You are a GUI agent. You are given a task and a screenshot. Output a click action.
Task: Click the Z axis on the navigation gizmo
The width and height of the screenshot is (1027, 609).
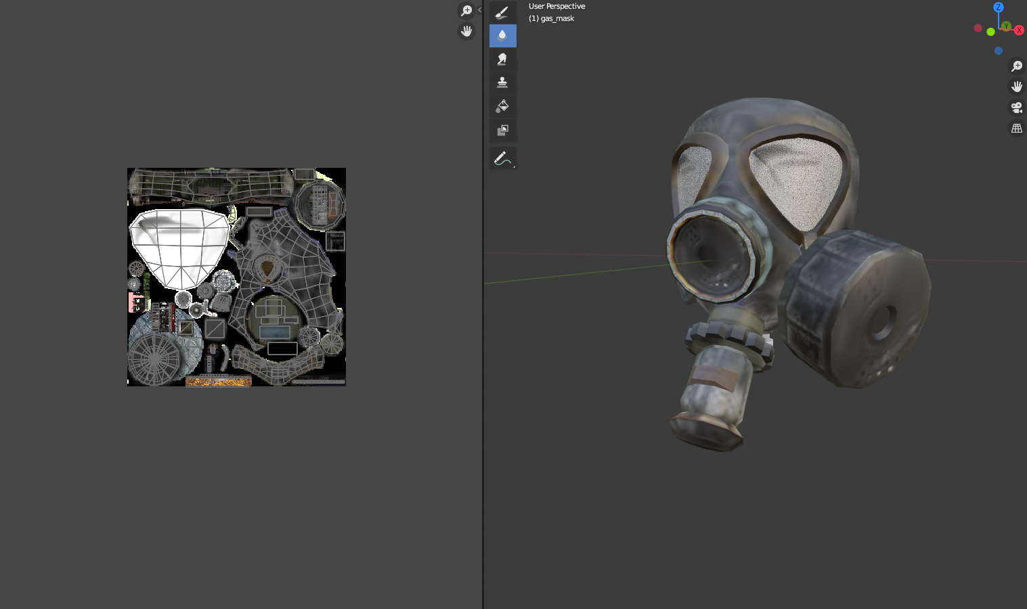tap(998, 7)
